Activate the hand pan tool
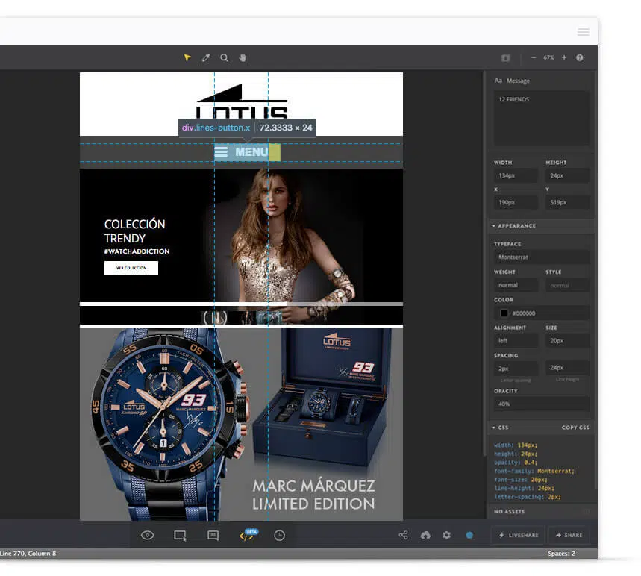 coord(243,57)
